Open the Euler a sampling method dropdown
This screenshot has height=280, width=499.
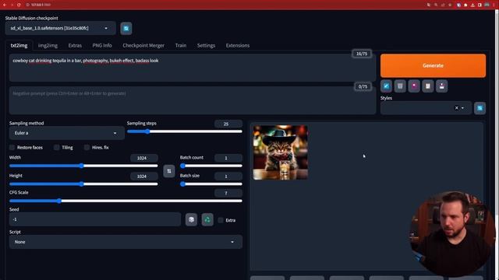(x=67, y=133)
